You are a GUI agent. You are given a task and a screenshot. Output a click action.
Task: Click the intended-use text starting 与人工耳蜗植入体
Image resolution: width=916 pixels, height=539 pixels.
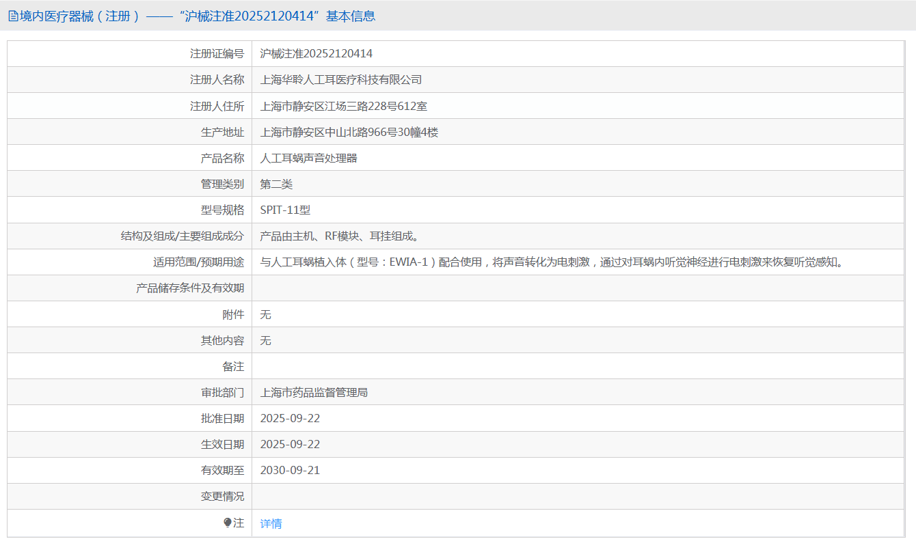click(551, 262)
